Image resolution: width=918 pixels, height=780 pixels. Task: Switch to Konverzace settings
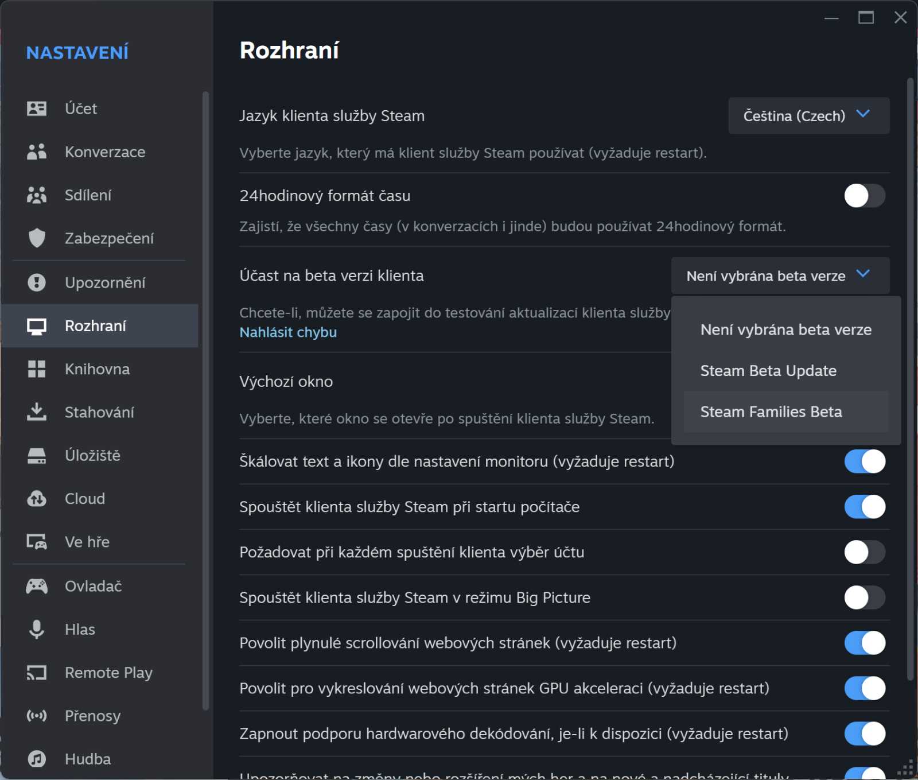[100, 152]
